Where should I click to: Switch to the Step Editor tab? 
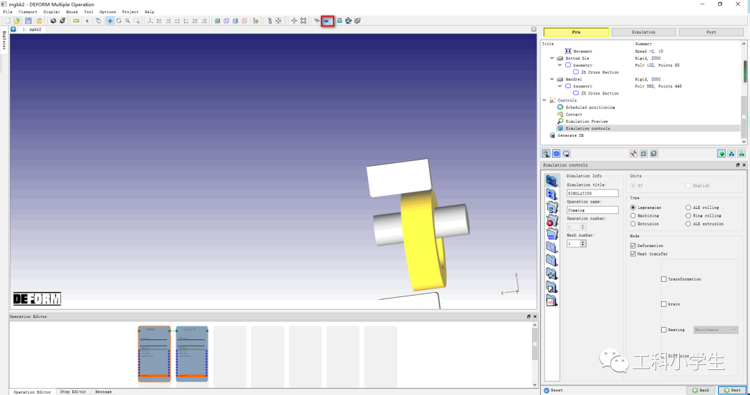pos(73,392)
